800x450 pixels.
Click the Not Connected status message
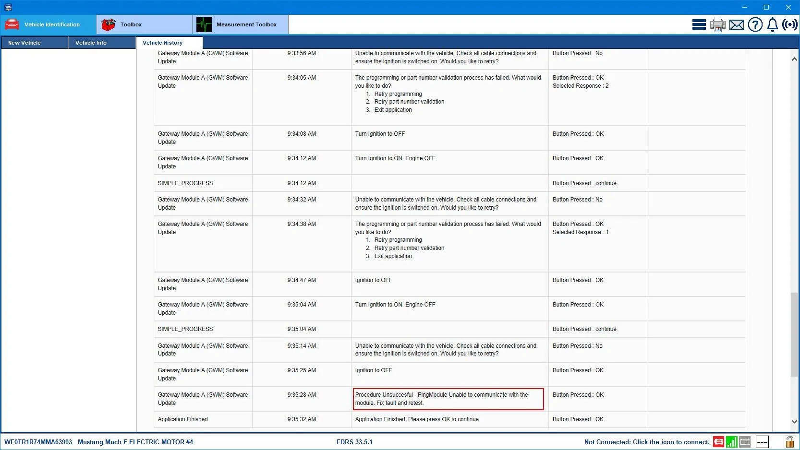coord(647,442)
